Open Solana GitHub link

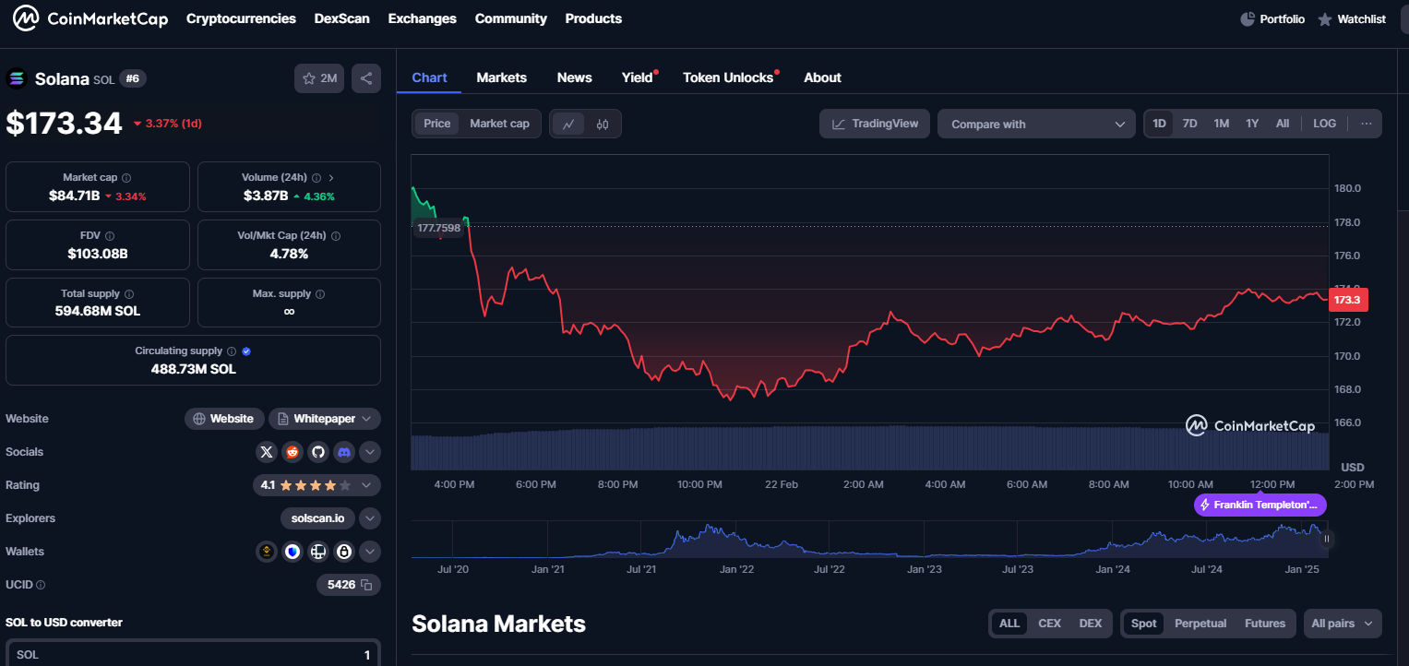point(318,452)
